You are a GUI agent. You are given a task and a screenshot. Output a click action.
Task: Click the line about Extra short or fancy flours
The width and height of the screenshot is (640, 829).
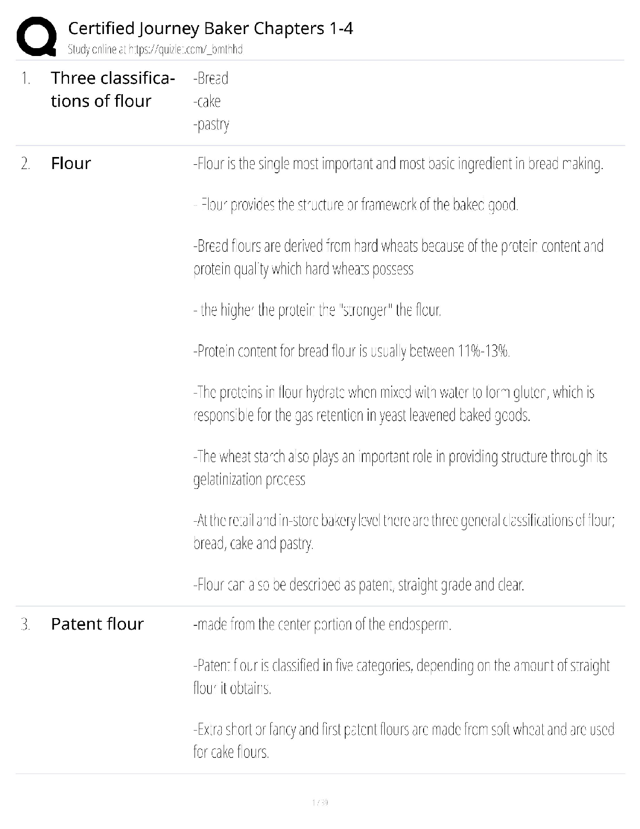pos(403,729)
